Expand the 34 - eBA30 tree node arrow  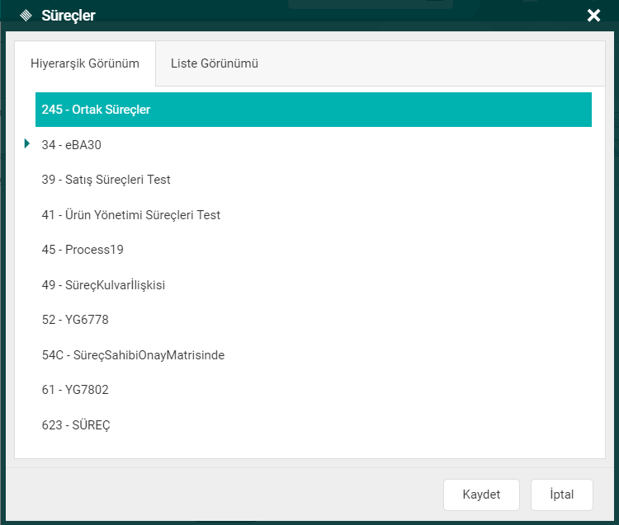(28, 143)
